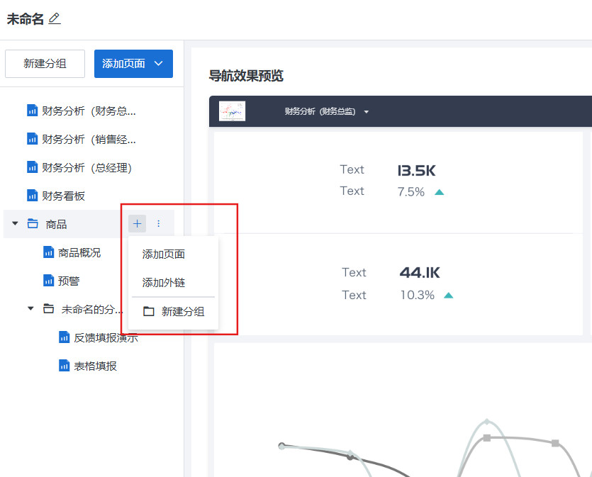Click the dashboard icon beside 财务看板
The height and width of the screenshot is (477, 592).
(32, 196)
